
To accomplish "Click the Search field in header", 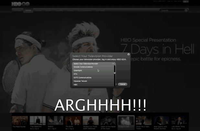I will 172,10.
